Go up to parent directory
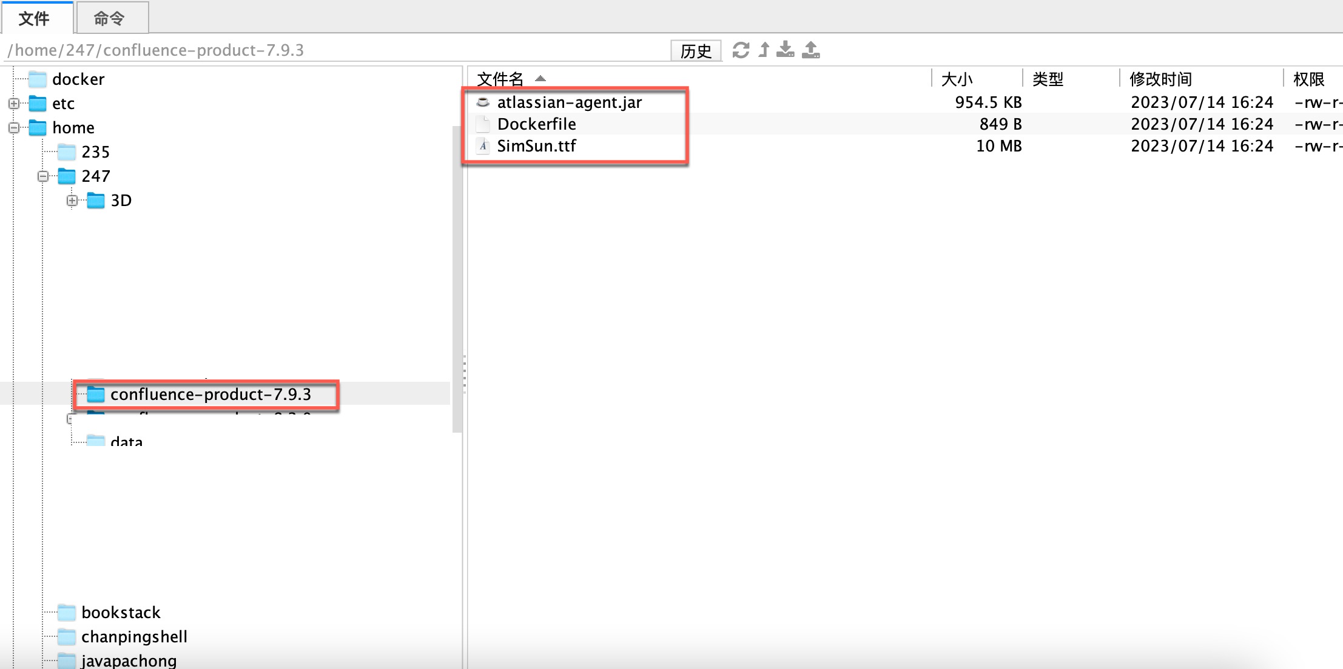Viewport: 1343px width, 669px height. click(x=764, y=50)
